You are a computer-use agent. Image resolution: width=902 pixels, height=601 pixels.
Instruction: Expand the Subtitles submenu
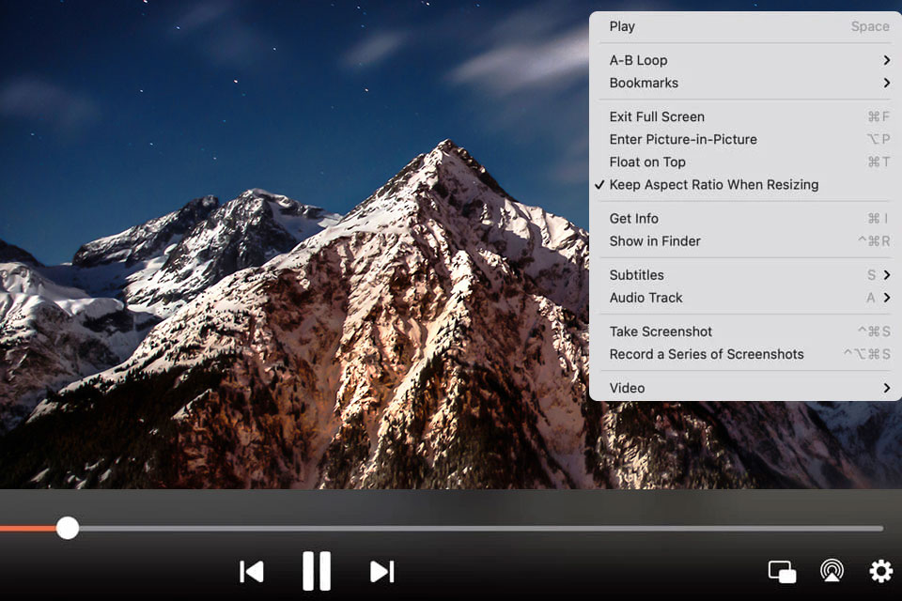click(x=745, y=275)
